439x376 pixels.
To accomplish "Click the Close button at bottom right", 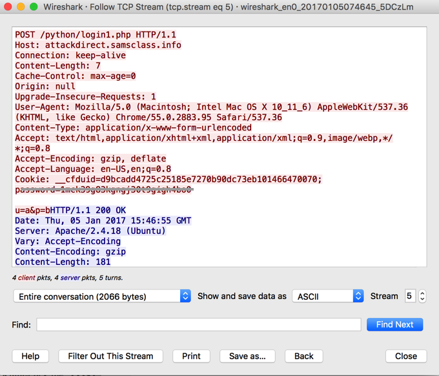I will pyautogui.click(x=406, y=356).
